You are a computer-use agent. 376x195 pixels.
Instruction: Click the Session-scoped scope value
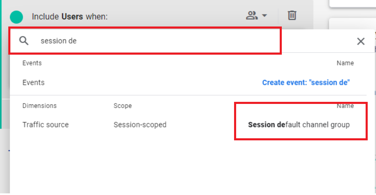click(140, 125)
